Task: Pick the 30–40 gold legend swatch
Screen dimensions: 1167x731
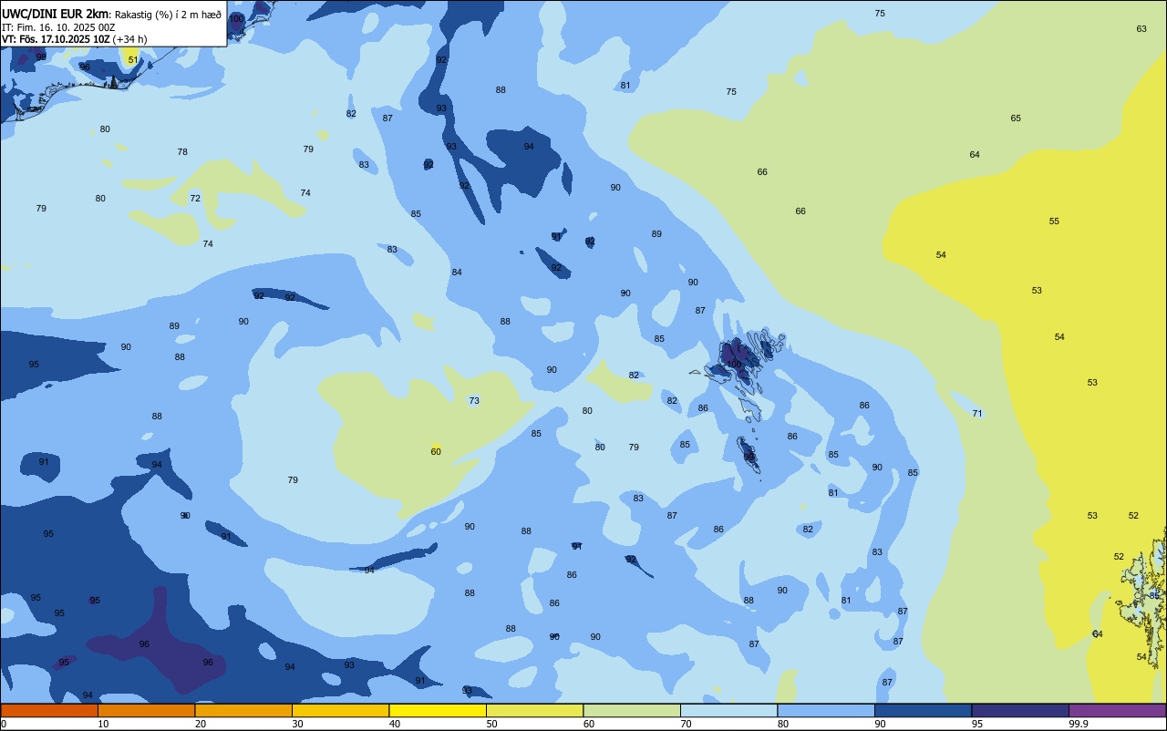Action: [340, 711]
